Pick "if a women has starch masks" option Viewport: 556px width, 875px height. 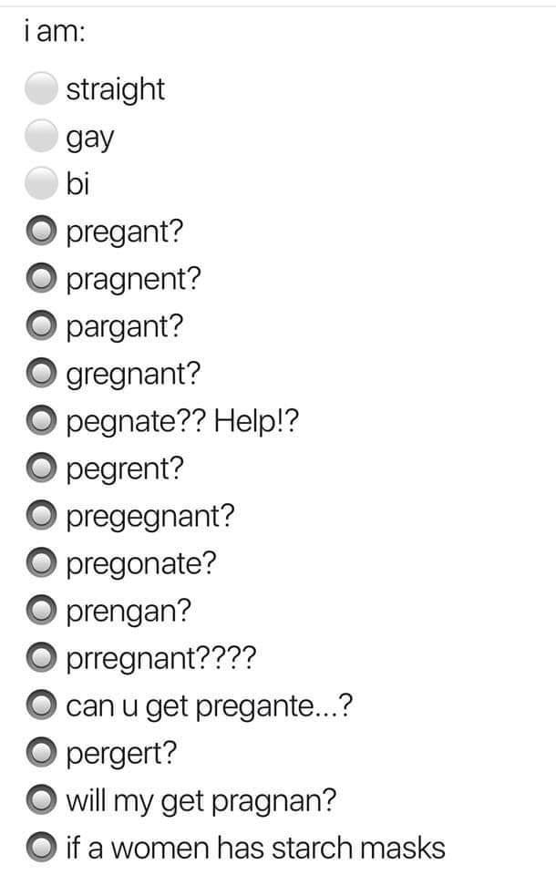(42, 848)
